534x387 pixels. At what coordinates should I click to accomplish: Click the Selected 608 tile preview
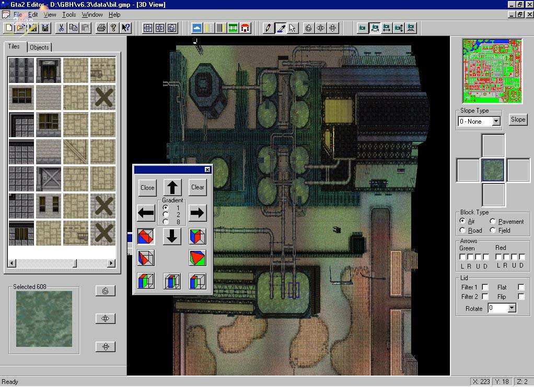pos(44,319)
